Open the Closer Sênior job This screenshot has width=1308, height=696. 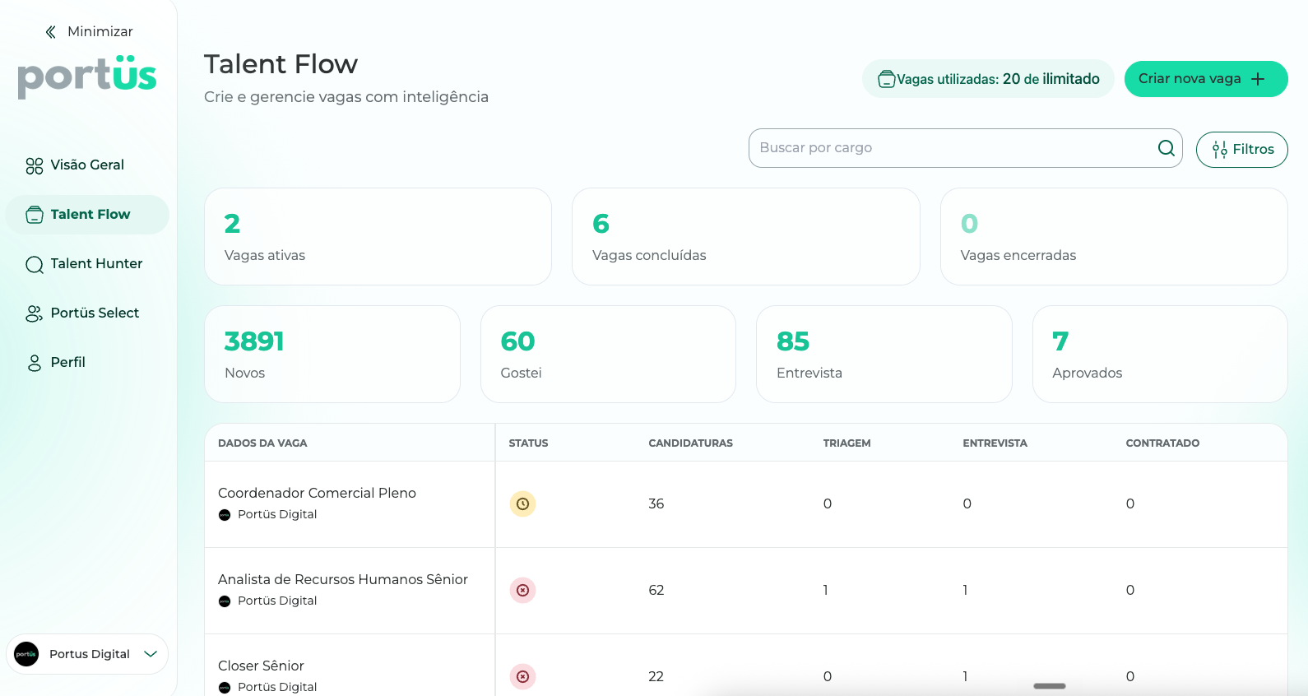click(261, 666)
